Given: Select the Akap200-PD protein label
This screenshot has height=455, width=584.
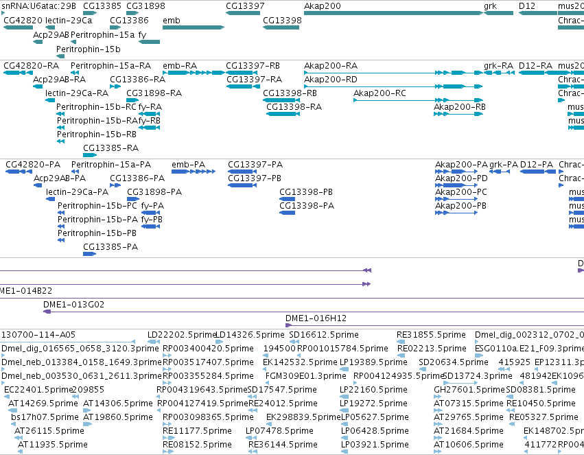Looking at the screenshot, I should coord(461,178).
